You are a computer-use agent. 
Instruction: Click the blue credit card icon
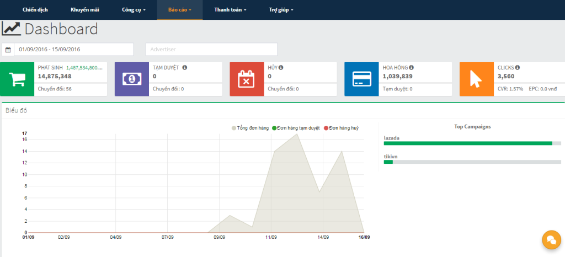361,79
